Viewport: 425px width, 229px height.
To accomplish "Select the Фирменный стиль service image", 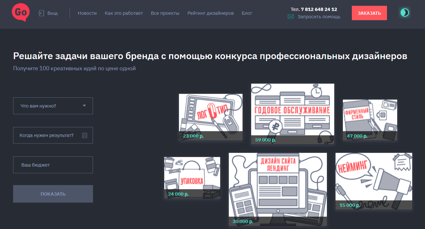I will (x=370, y=120).
